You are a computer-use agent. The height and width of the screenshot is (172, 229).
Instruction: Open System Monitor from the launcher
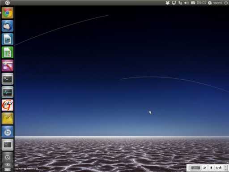pyautogui.click(x=8, y=92)
